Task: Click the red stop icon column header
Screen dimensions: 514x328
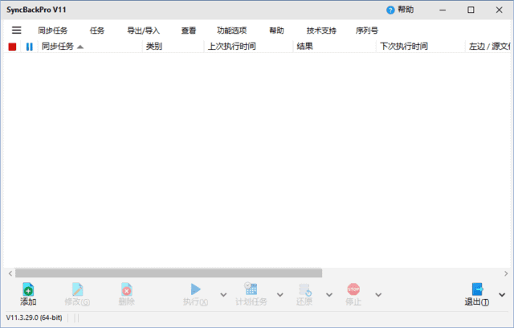Action: click(x=12, y=47)
